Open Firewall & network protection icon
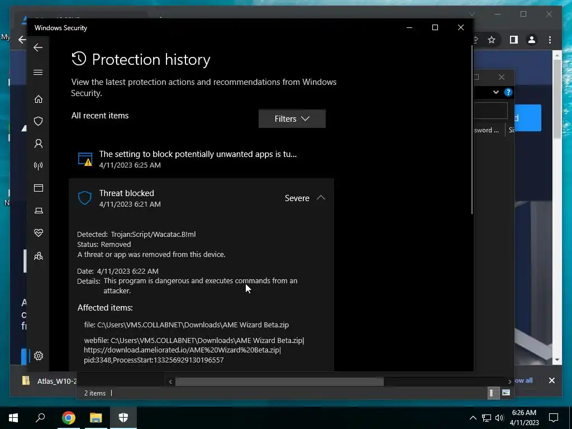Screen dimensions: 572x429 coord(39,166)
